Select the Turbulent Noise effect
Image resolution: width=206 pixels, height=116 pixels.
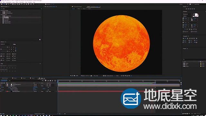coord(7,23)
